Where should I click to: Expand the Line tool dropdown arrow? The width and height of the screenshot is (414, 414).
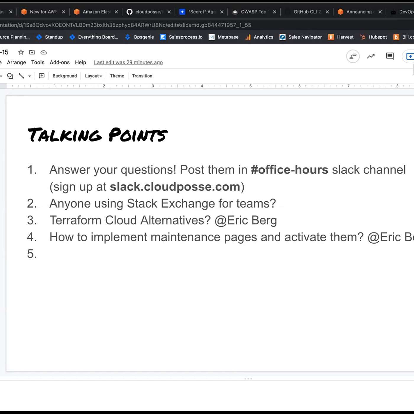point(30,76)
